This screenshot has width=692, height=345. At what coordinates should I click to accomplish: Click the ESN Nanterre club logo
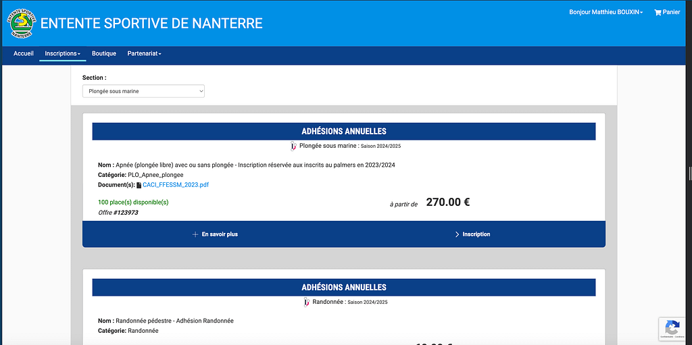[24, 23]
